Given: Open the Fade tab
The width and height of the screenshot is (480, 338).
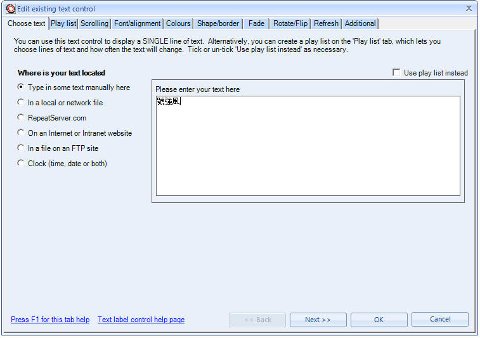Looking at the screenshot, I should point(257,23).
